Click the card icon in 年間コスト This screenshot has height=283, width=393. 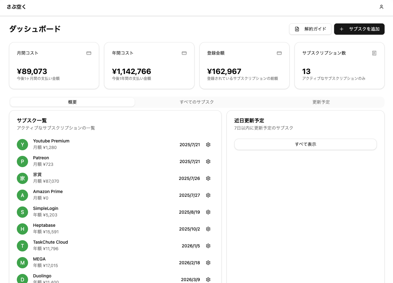pos(184,53)
